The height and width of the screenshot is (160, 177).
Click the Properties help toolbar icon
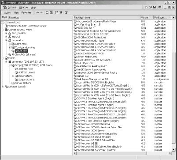tap(66, 12)
